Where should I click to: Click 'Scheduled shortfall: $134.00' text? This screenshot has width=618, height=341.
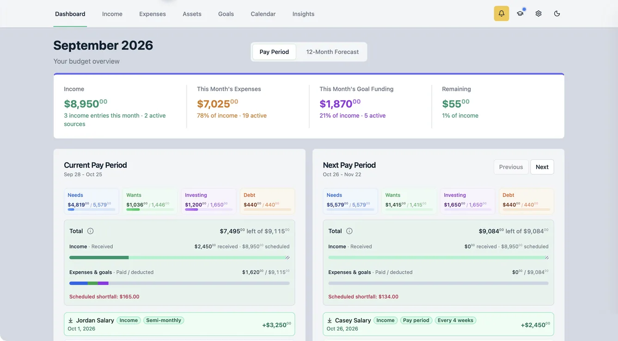(363, 297)
